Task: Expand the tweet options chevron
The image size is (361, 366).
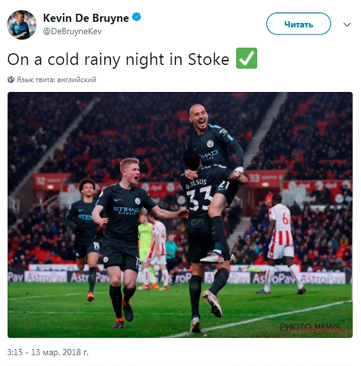Action: (347, 25)
